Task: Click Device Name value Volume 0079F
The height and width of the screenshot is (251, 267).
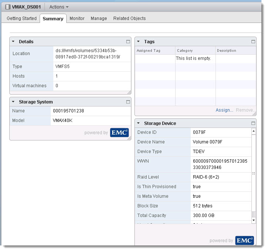Action: 207,142
